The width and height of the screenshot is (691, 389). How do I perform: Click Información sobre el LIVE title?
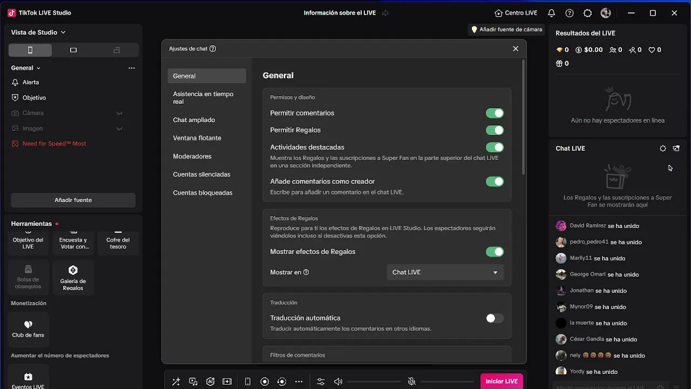point(340,13)
